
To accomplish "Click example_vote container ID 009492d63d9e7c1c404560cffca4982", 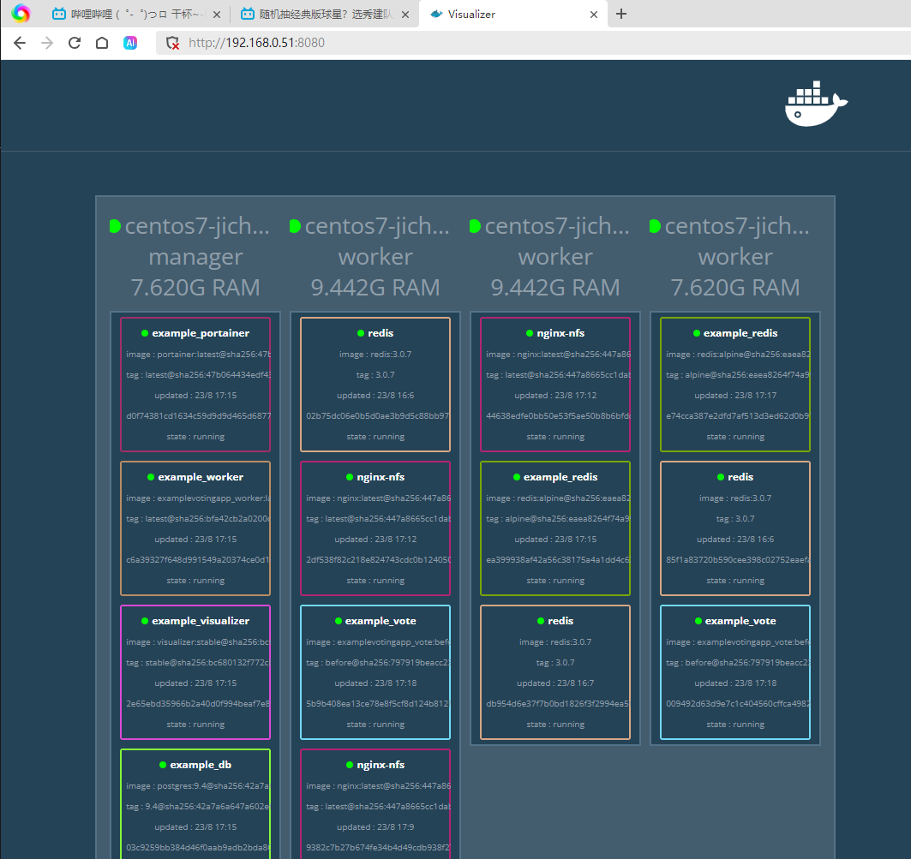I will (x=739, y=704).
